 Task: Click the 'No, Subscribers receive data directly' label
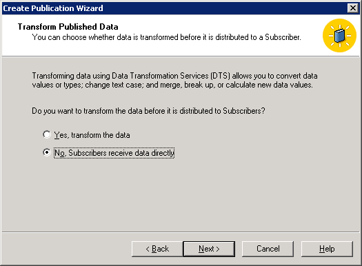114,153
